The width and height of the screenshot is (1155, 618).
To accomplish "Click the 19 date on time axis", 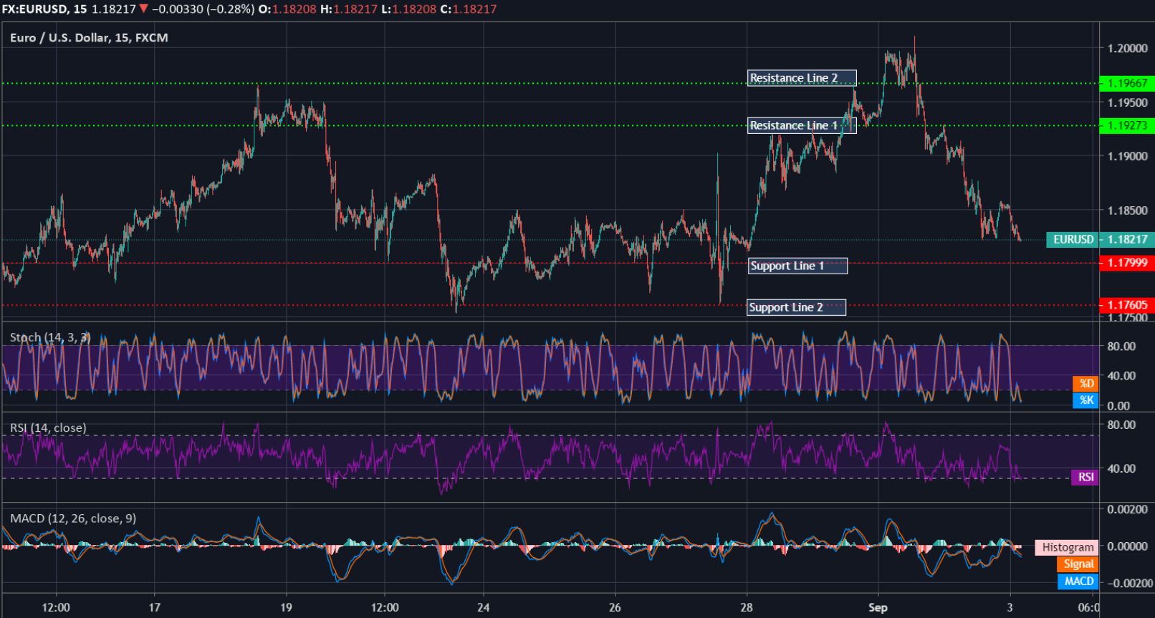I will pyautogui.click(x=286, y=607).
